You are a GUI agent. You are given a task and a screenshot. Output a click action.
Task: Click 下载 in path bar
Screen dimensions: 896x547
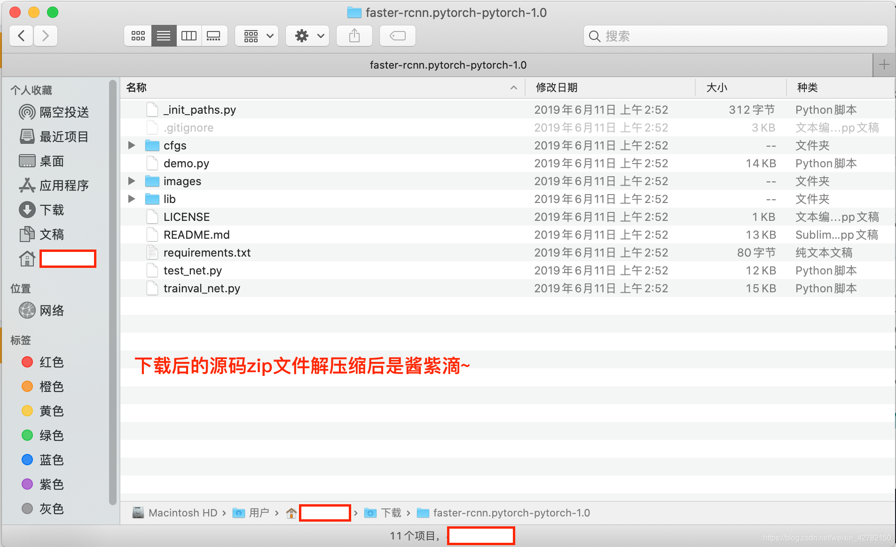coord(383,513)
